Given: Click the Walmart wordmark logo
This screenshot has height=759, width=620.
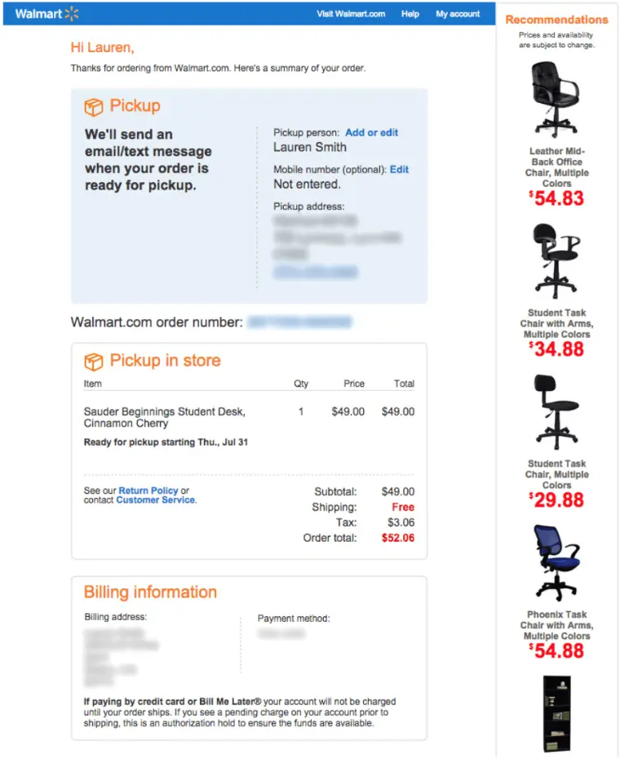Looking at the screenshot, I should [41, 13].
